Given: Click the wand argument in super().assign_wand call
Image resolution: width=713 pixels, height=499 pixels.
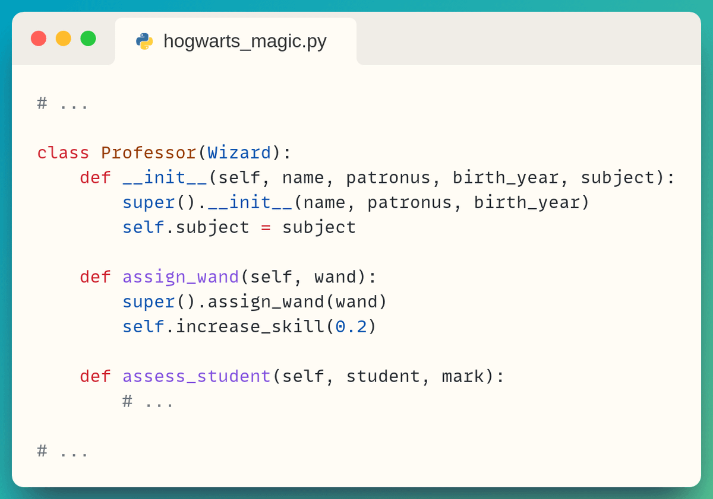Looking at the screenshot, I should pyautogui.click(x=356, y=301).
